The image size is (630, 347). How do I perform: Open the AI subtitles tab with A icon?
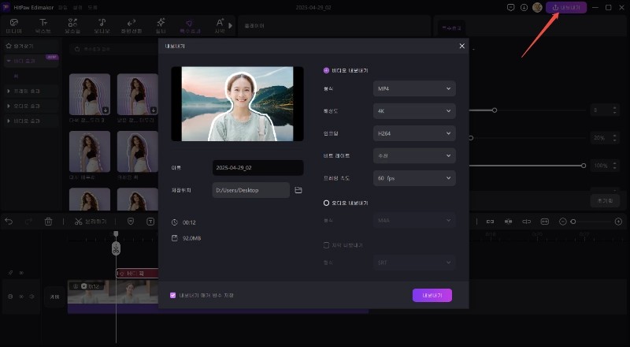[220, 26]
